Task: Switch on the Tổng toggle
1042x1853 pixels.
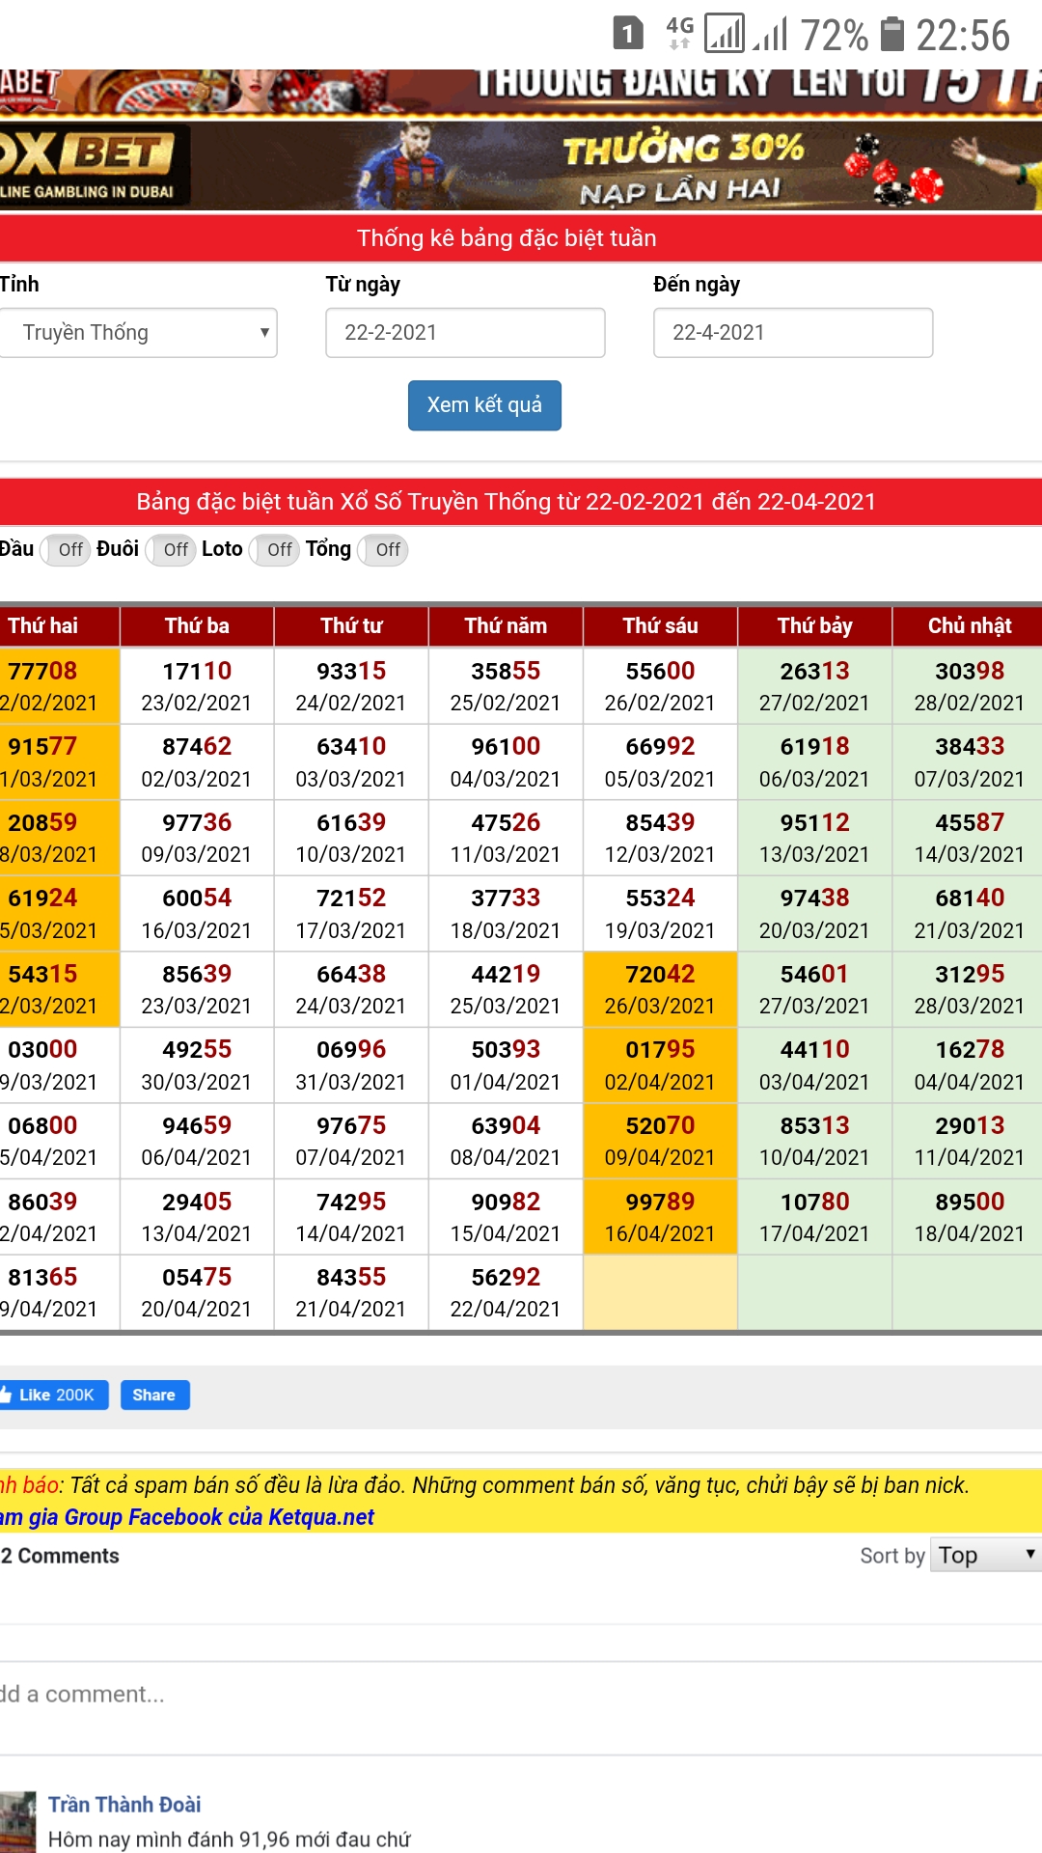Action: [x=383, y=550]
